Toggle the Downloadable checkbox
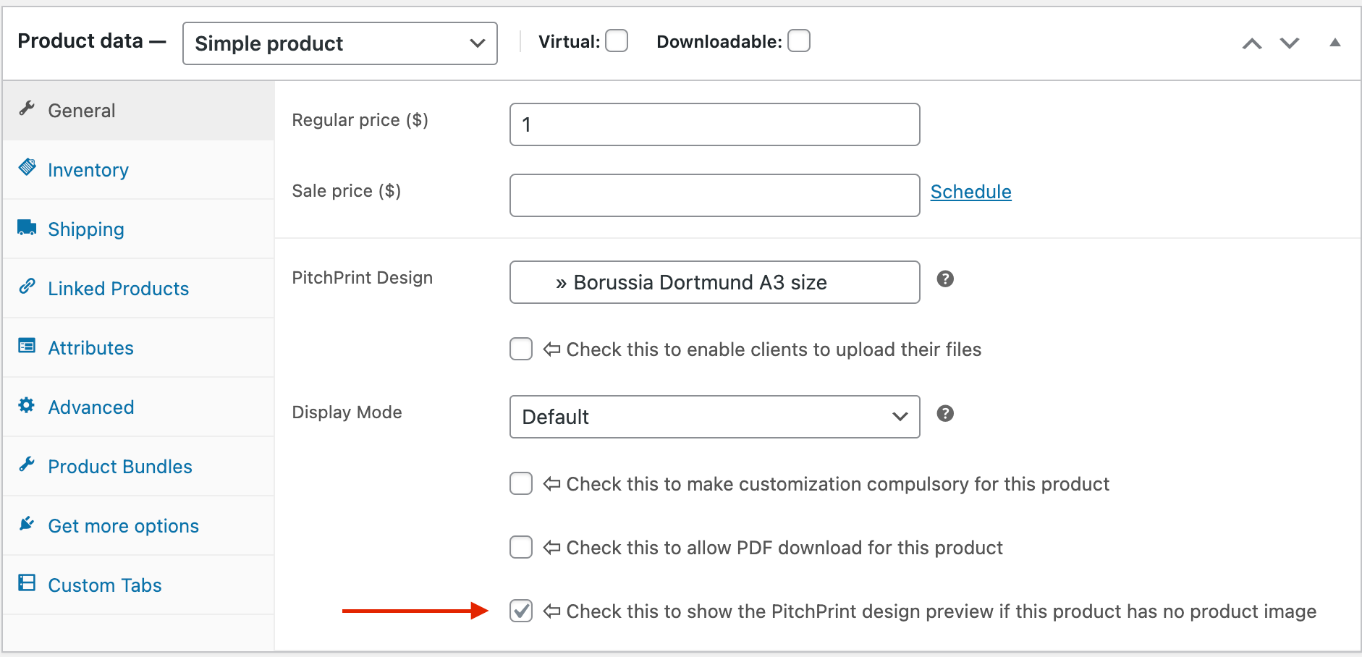1362x657 pixels. (799, 41)
